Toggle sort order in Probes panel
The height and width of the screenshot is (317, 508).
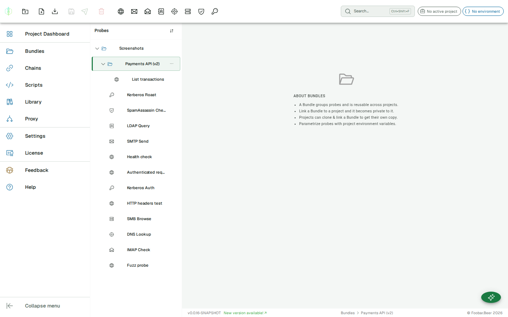point(171,31)
